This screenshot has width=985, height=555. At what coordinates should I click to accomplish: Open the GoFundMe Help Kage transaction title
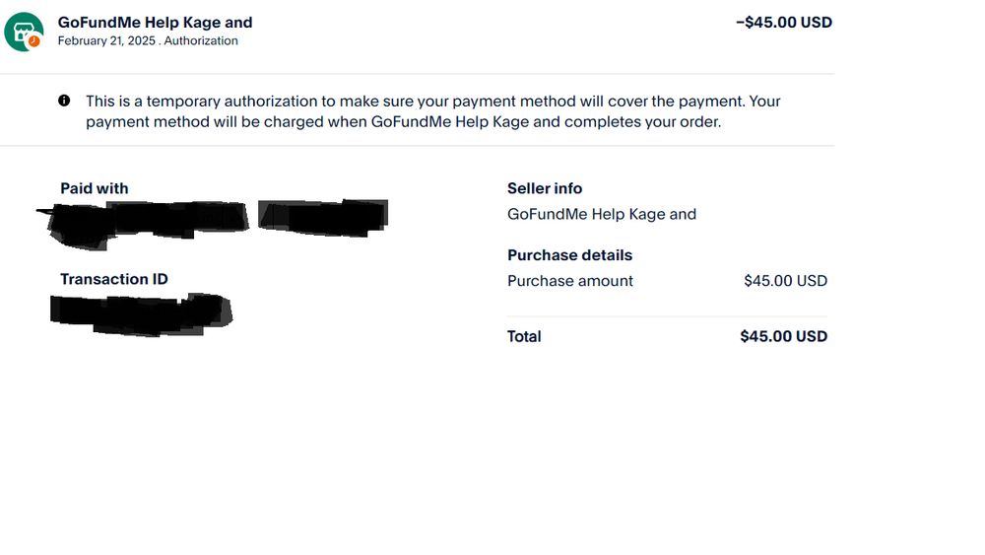pyautogui.click(x=155, y=22)
